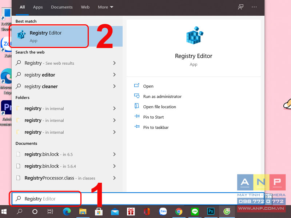The height and width of the screenshot is (218, 291).
Task: Switch to the Apps search tab
Action: tap(38, 7)
